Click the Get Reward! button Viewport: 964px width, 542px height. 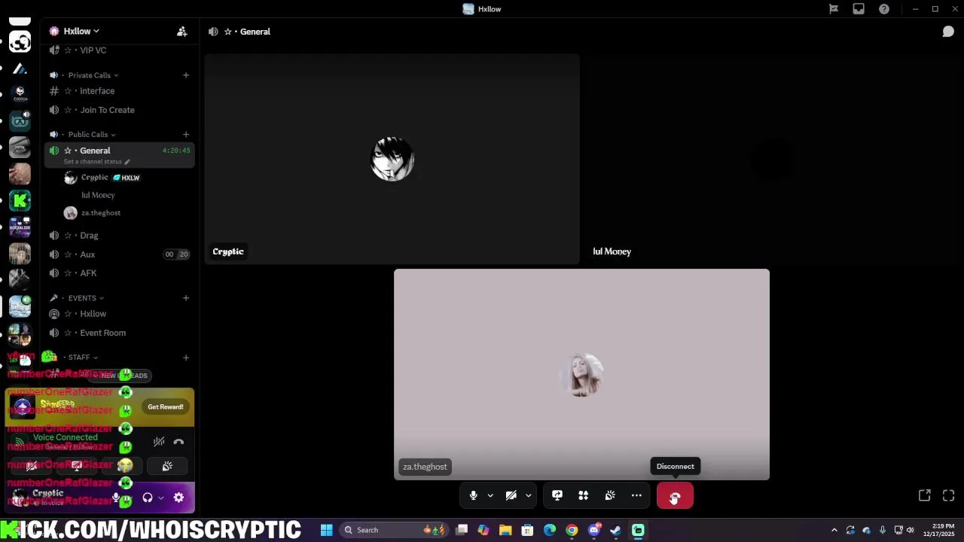[166, 406]
